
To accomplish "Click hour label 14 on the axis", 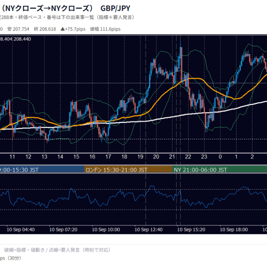I will pos(60,157).
